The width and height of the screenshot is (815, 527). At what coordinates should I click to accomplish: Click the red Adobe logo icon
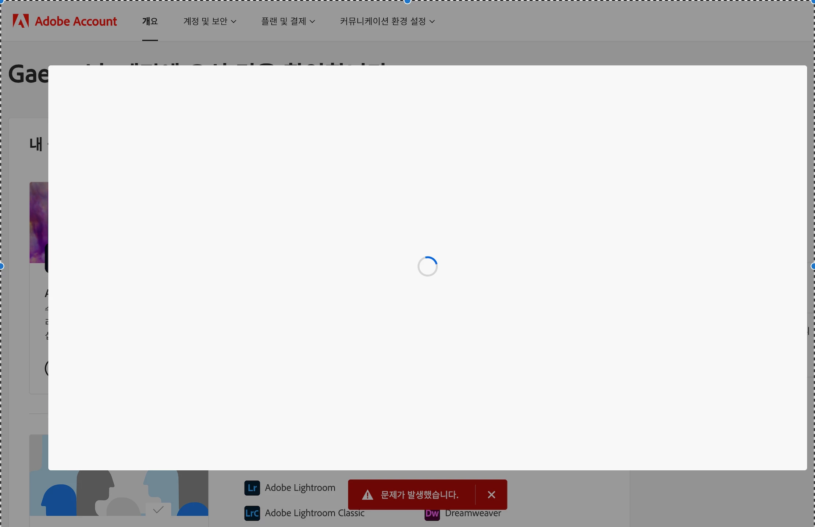[21, 21]
